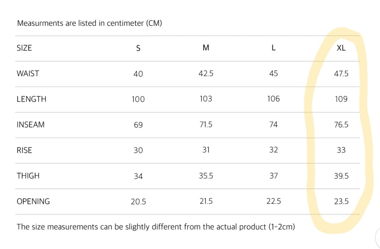Image resolution: width=380 pixels, height=249 pixels.
Task: Click the S size column header
Action: click(138, 48)
